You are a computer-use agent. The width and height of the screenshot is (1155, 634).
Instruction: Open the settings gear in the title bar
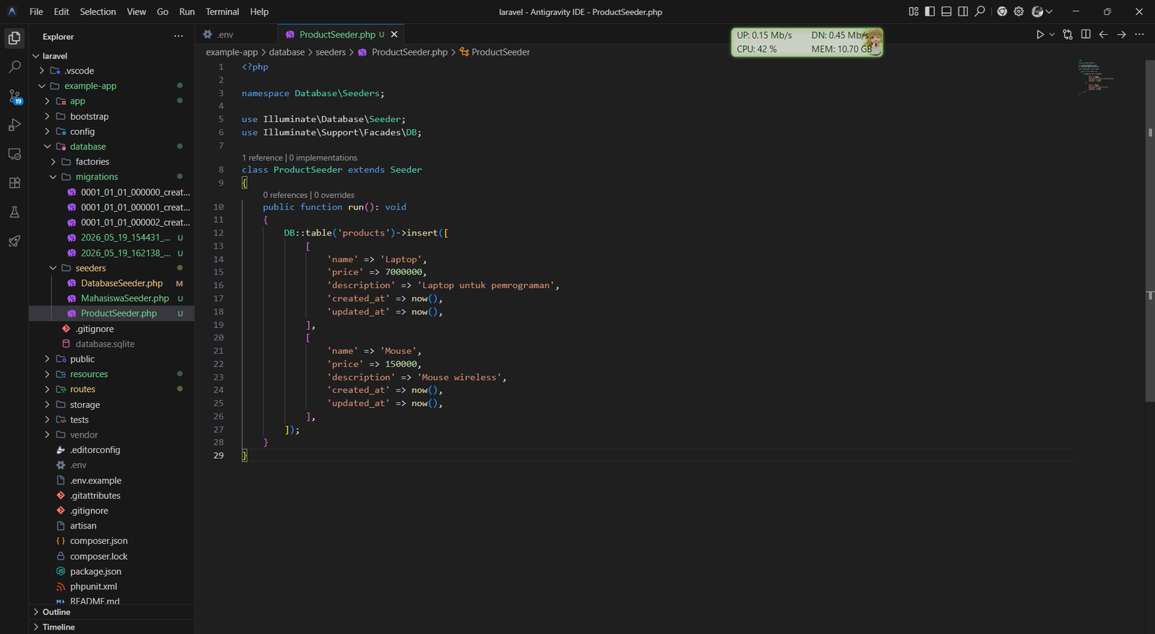click(x=1019, y=12)
